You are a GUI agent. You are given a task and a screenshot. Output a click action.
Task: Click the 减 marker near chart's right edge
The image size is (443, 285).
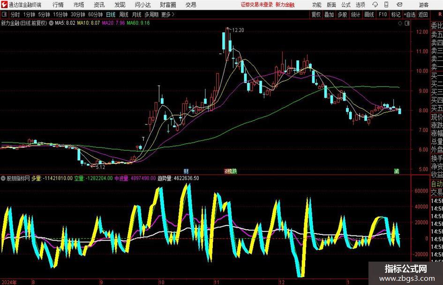click(x=397, y=171)
